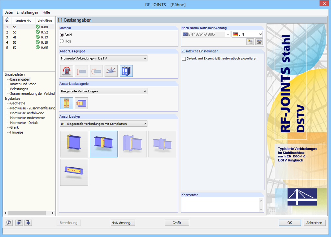Image resolution: width=331 pixels, height=237 pixels.
Task: Select table row with Verhältnis 0.95
Action: tap(29, 48)
